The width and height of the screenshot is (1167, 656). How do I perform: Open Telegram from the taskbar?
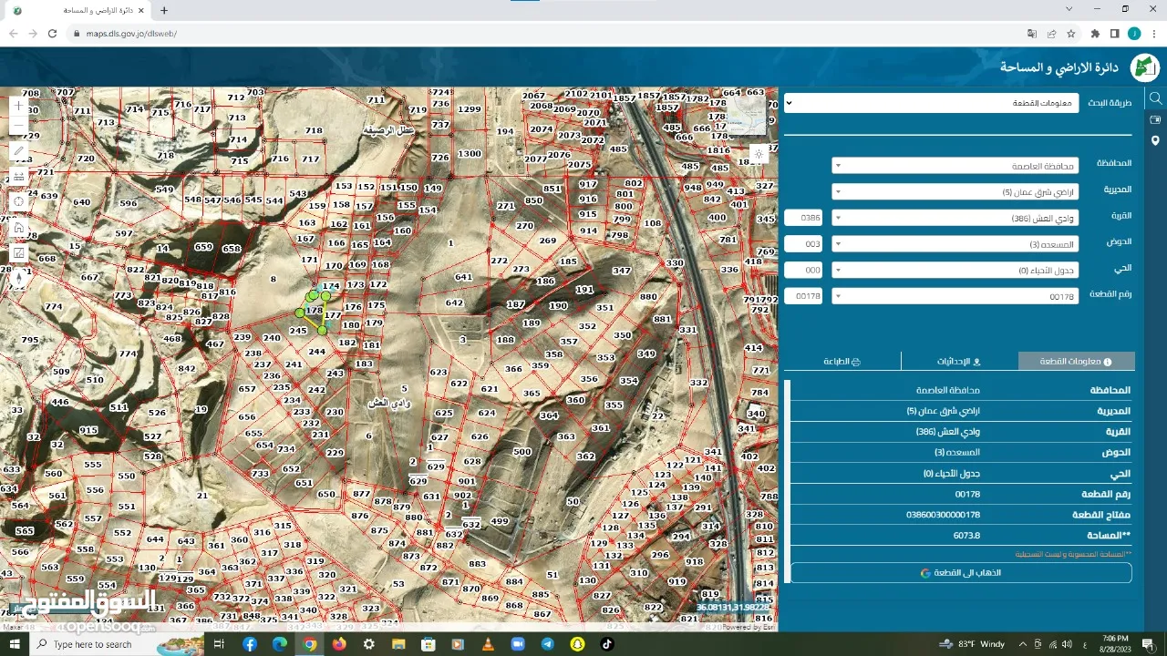point(547,644)
